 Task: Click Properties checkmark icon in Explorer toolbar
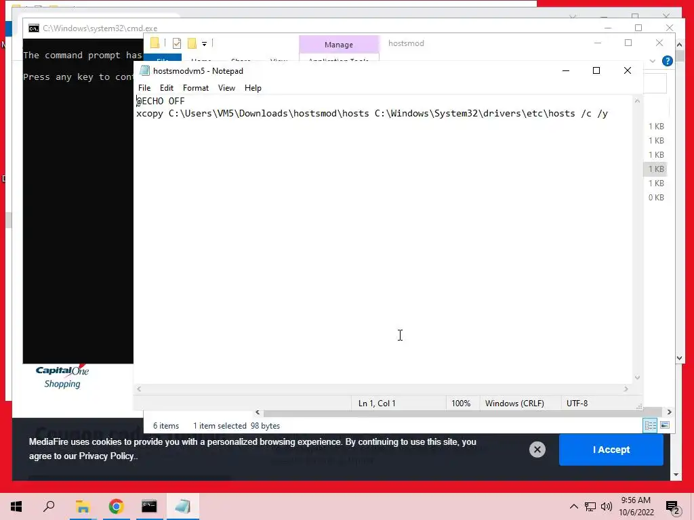(x=177, y=43)
